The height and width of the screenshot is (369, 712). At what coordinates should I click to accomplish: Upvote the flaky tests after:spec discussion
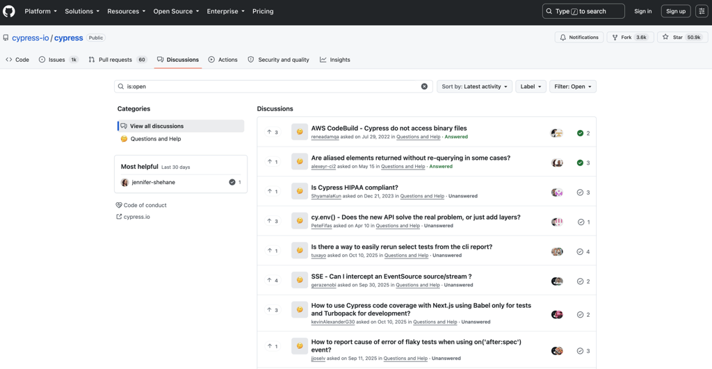tap(273, 346)
